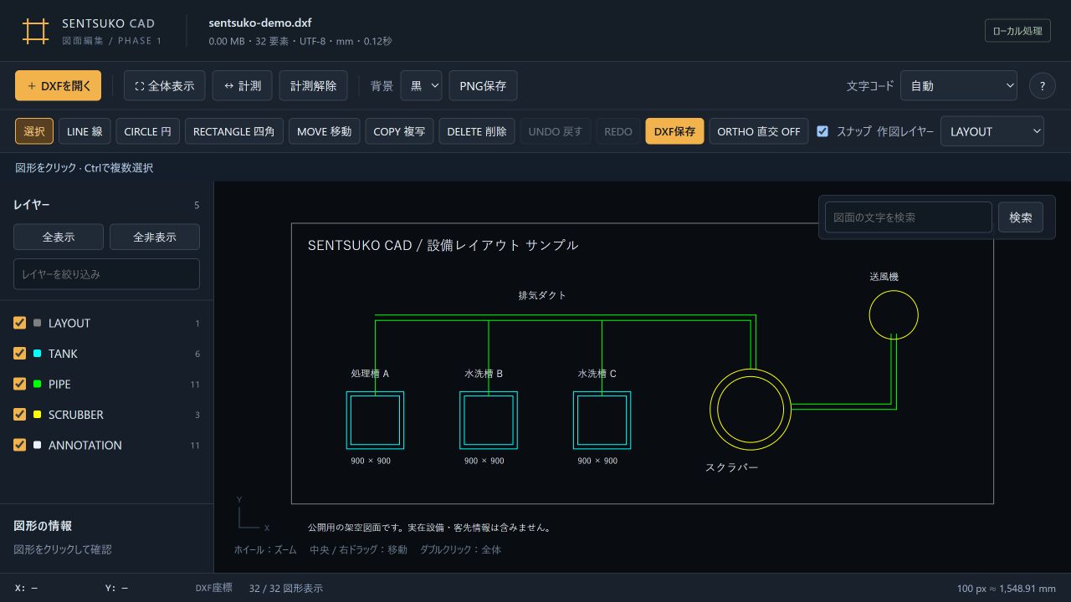This screenshot has height=602, width=1071.
Task: Select the CIRCLE 円 tool
Action: 148,131
